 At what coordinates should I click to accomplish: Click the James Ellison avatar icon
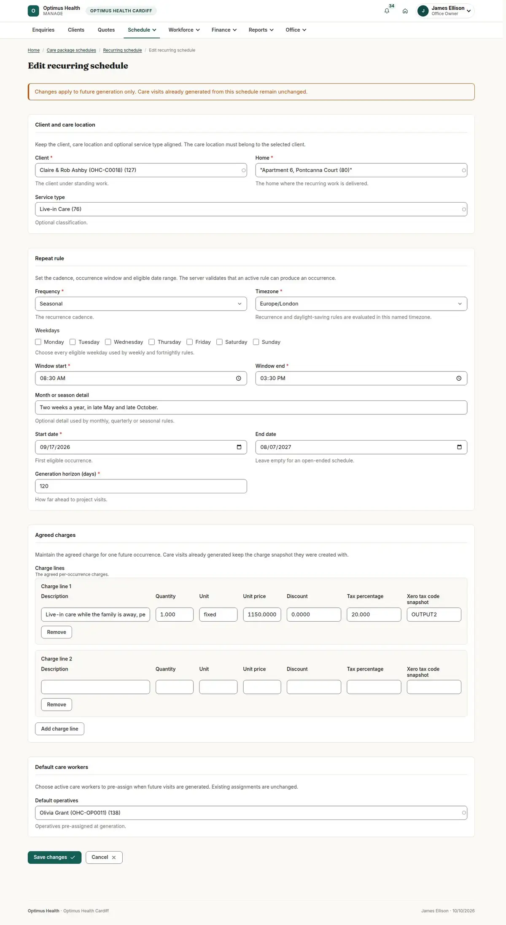click(423, 11)
